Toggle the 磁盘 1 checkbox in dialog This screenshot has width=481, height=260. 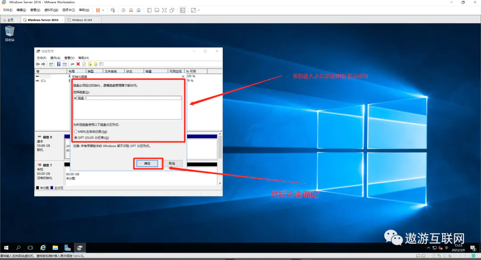[x=75, y=98]
